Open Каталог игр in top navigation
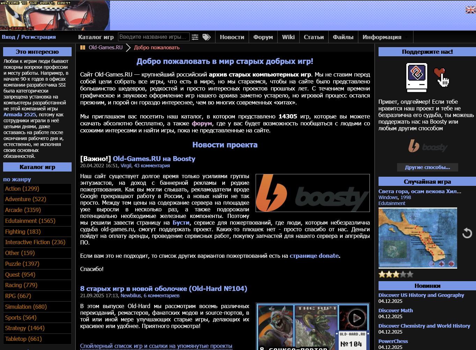476x350 pixels. point(96,37)
